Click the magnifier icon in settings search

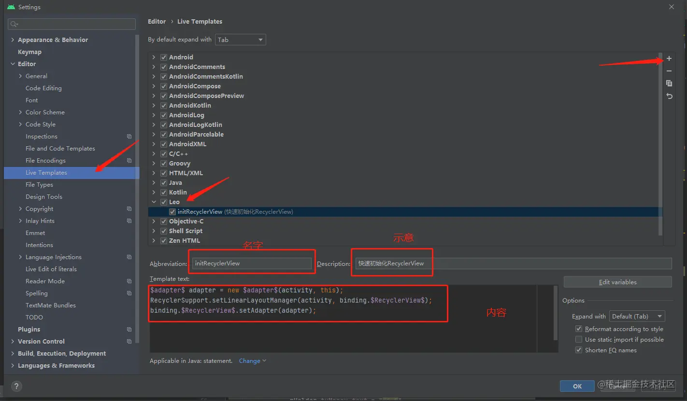click(14, 24)
